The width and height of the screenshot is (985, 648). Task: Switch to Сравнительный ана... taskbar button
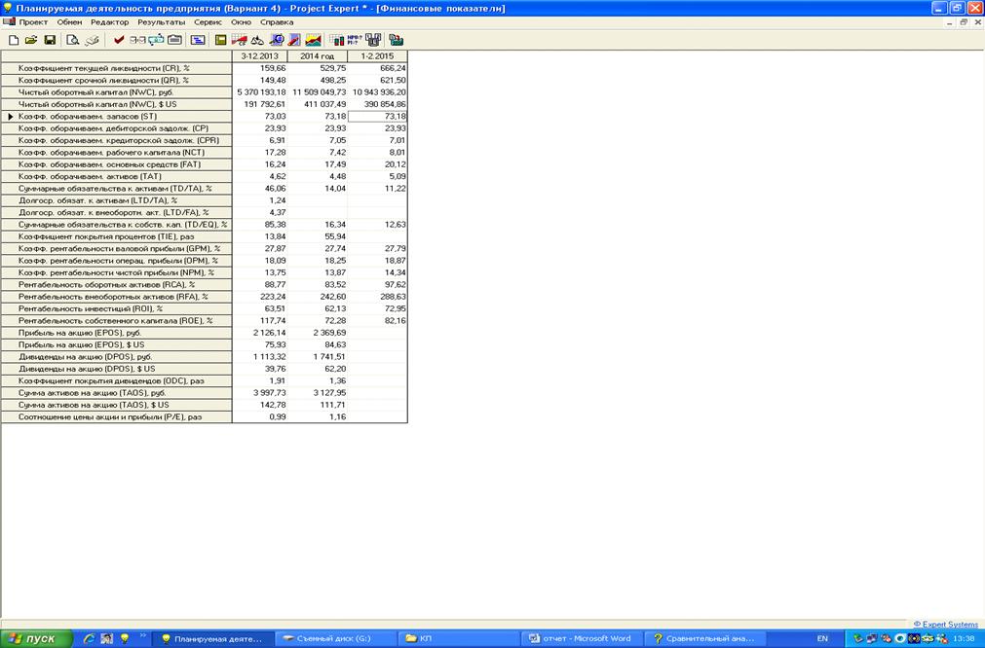pos(703,638)
